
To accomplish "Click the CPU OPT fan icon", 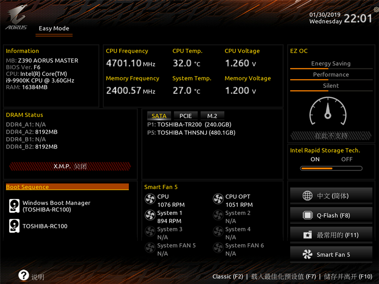I will (x=218, y=199).
